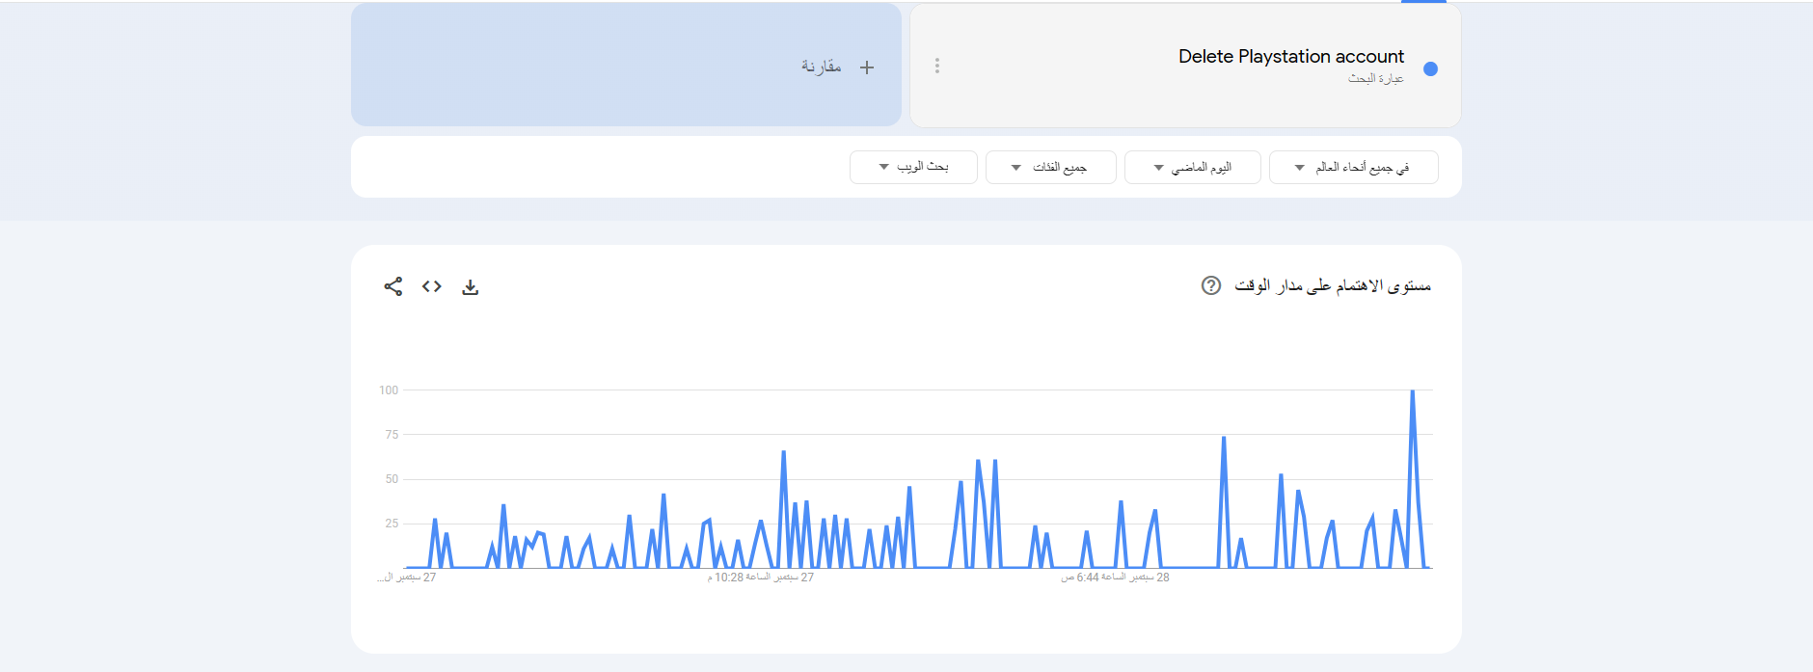
Task: Click the "Delete Playstation account" search term
Action: (x=1290, y=57)
